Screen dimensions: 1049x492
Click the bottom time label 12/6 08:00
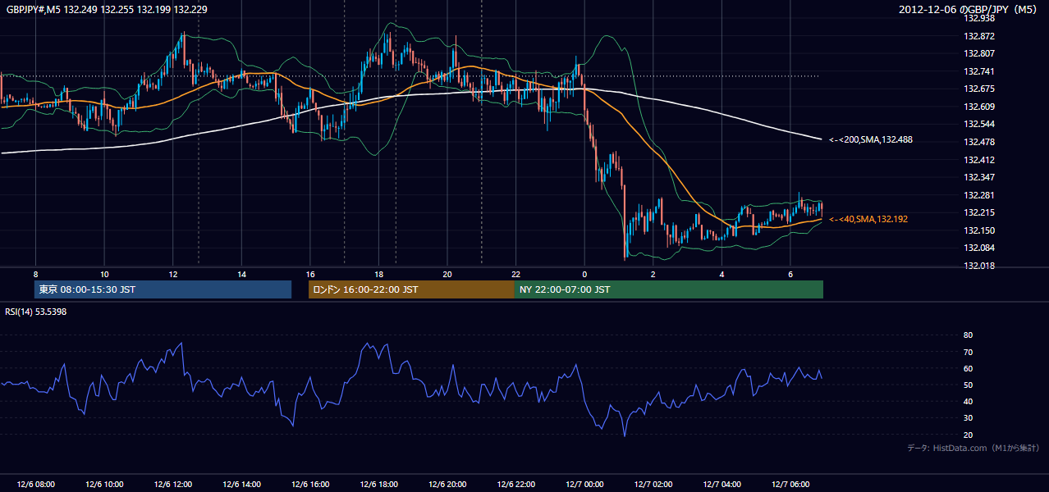click(35, 485)
